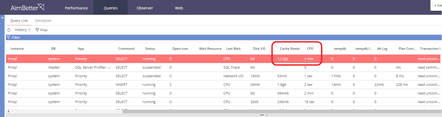The width and height of the screenshot is (442, 117).
Task: Open the Observer menu
Action: pos(145,8)
